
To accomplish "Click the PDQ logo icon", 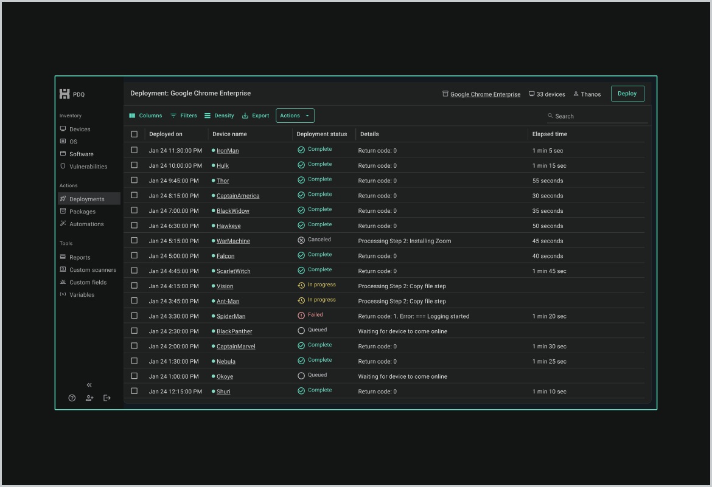I will point(65,94).
